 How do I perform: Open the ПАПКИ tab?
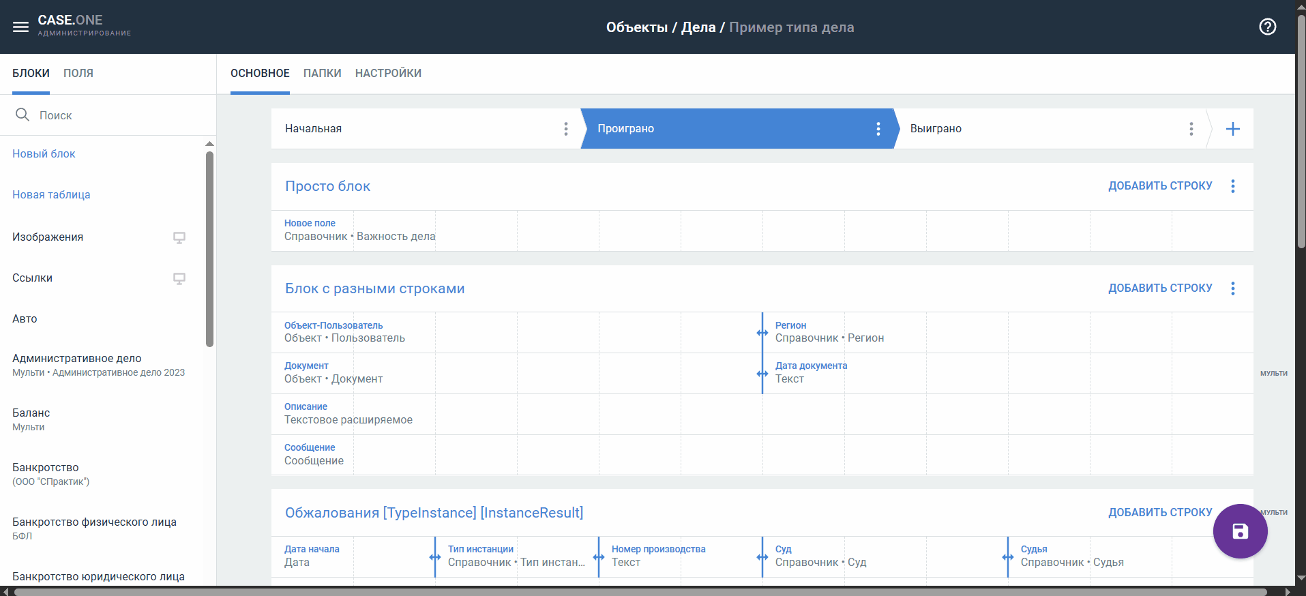pos(322,73)
